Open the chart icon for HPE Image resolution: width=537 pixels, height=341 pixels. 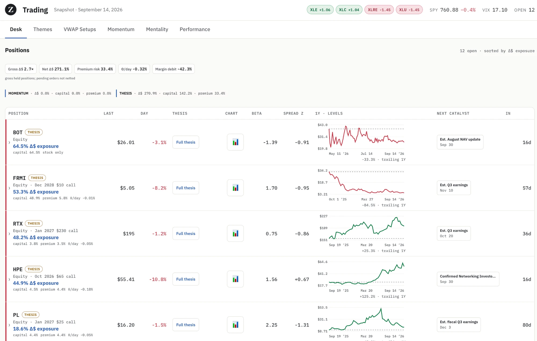click(x=235, y=279)
